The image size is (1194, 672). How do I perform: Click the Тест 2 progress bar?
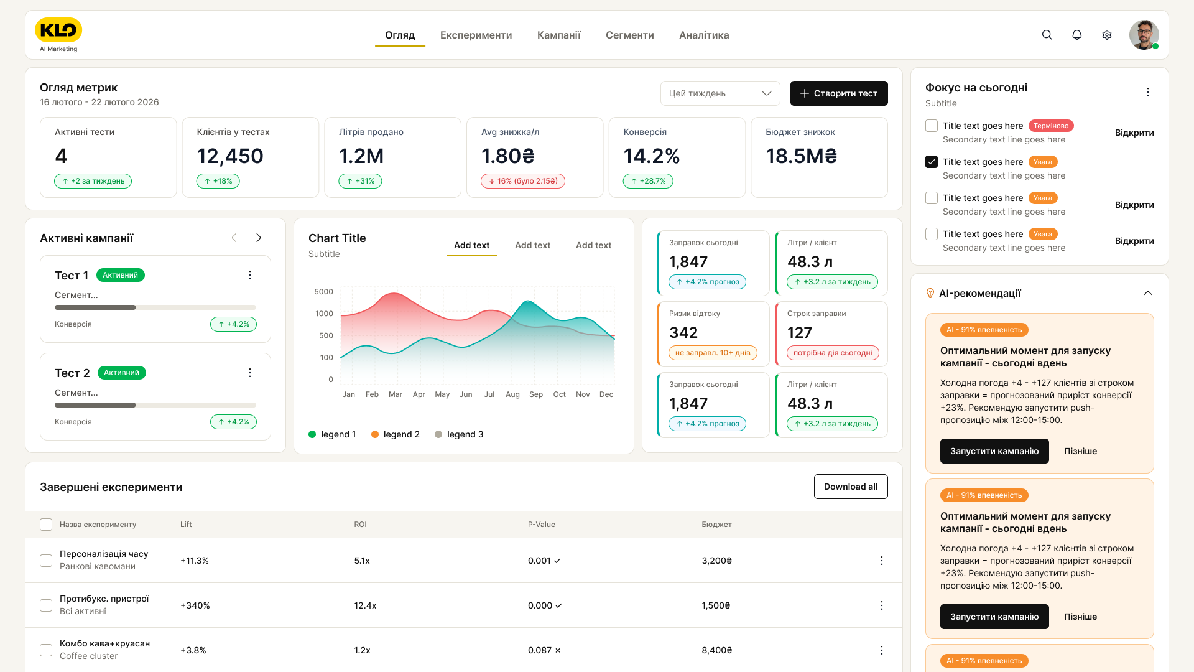pos(155,405)
